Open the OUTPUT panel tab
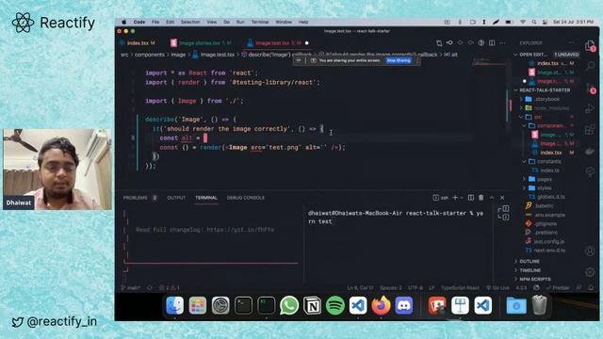This screenshot has width=603, height=339. click(x=176, y=198)
